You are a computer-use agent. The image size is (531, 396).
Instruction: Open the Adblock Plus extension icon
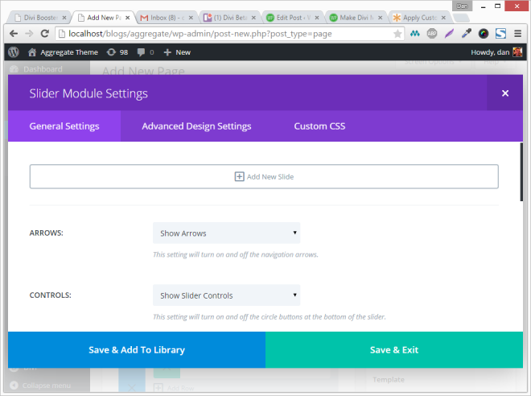click(x=432, y=34)
